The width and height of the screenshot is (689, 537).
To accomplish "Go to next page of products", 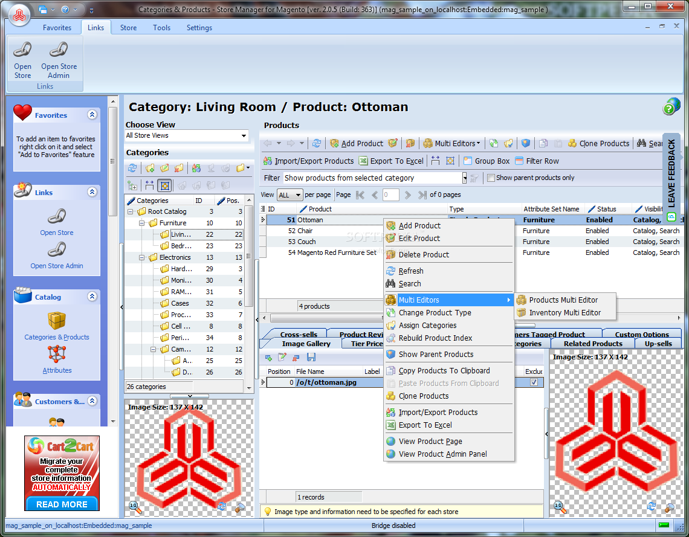I will (x=408, y=195).
